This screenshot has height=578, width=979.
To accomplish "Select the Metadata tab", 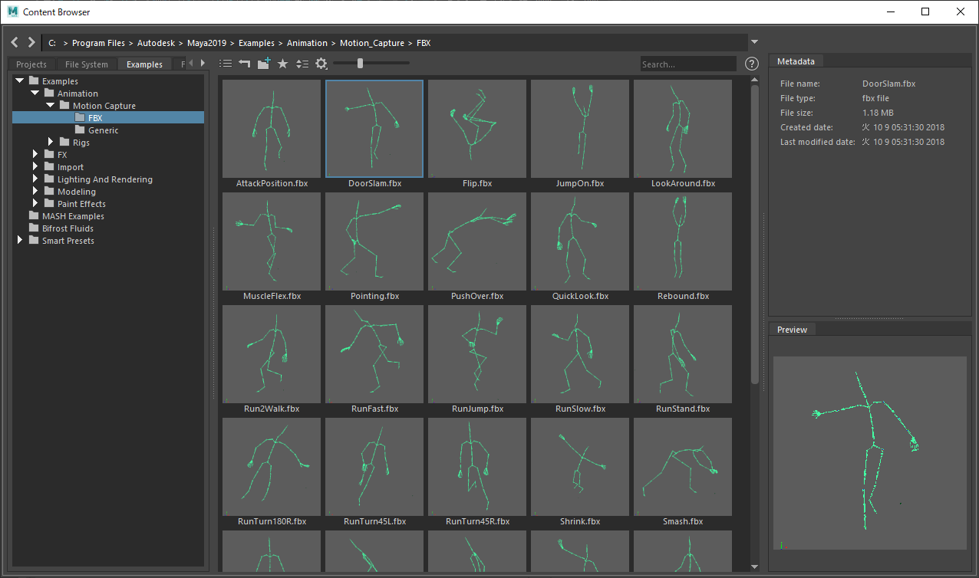I will point(796,61).
